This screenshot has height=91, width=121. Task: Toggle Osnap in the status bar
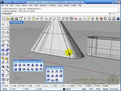[x=105, y=89]
